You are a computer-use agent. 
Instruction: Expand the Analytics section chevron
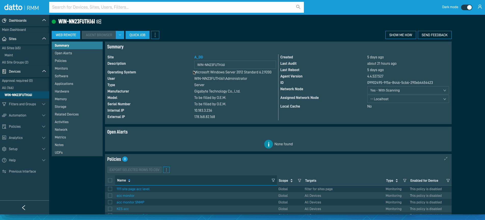tap(44, 138)
